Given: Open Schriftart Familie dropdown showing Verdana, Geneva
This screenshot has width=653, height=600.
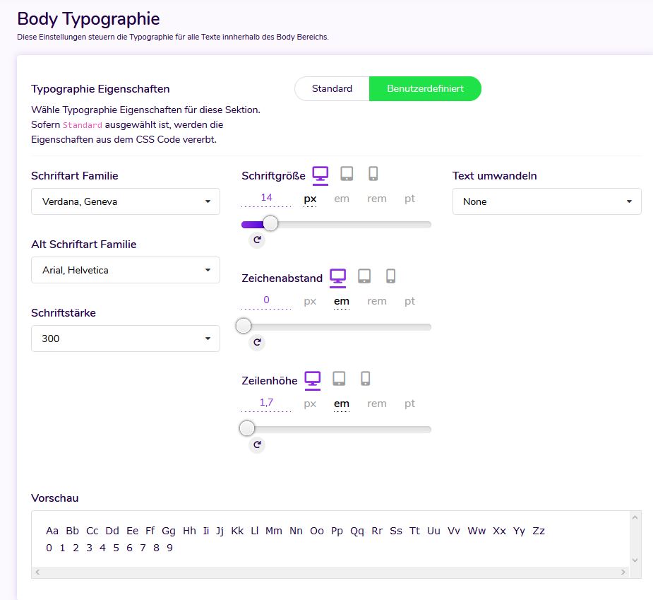Looking at the screenshot, I should tap(126, 201).
